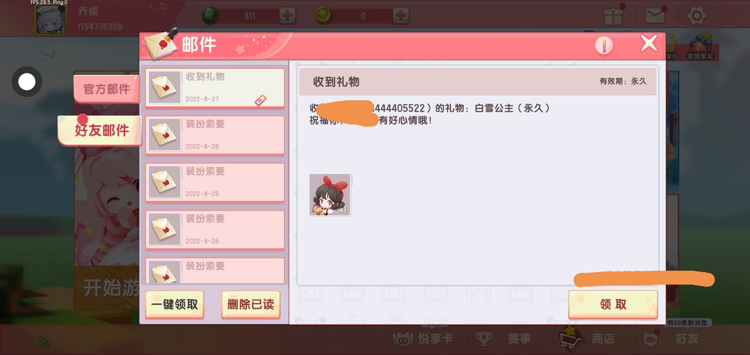
Task: Select the 好友邮件 tab
Action: [x=101, y=130]
